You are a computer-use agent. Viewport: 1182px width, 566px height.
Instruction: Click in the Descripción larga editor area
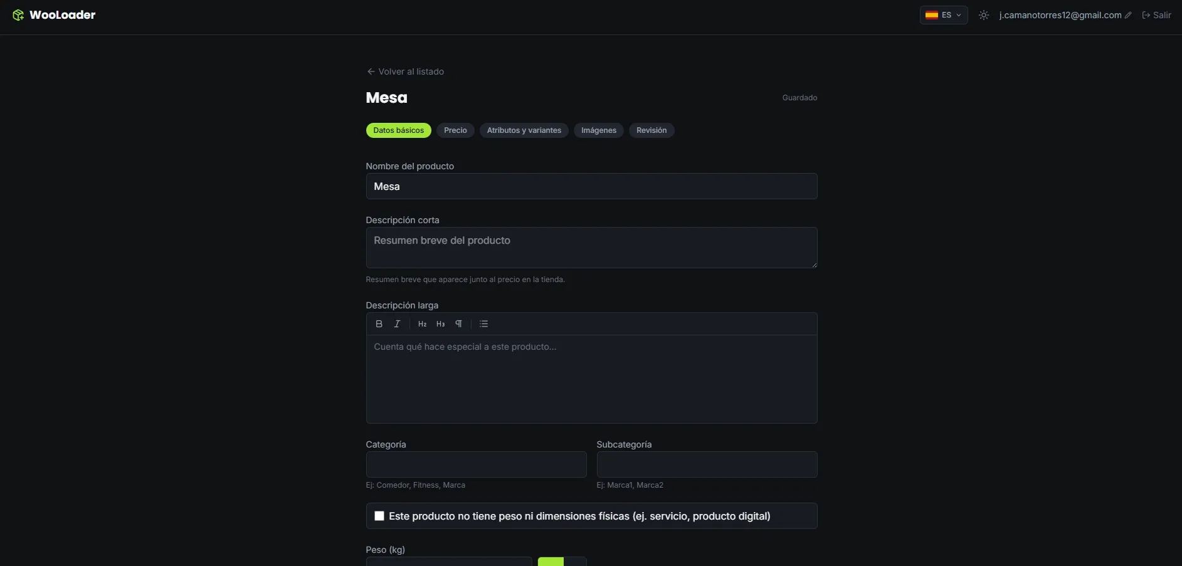[591, 379]
